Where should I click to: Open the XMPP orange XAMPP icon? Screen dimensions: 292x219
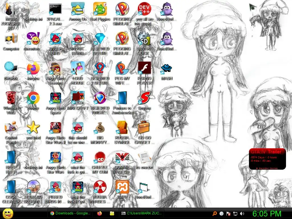click(122, 187)
